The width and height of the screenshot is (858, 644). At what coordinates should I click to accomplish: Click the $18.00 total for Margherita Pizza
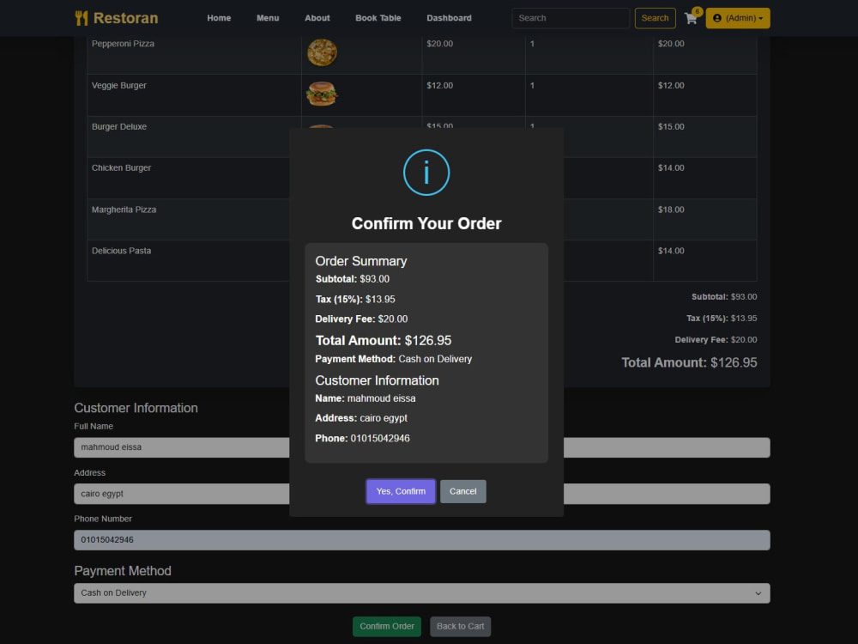click(671, 210)
